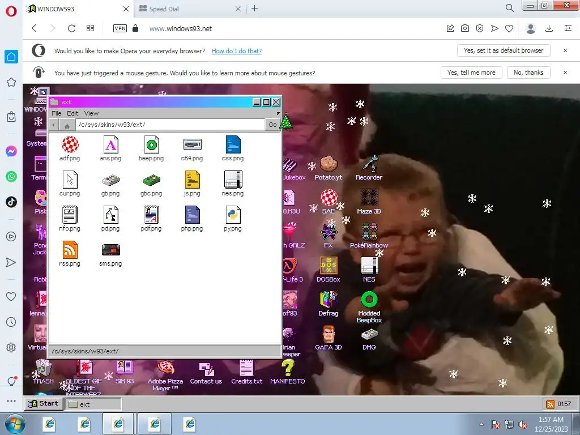The height and width of the screenshot is (435, 580).
Task: Launch the GAFA 3D desktop icon
Action: pyautogui.click(x=328, y=334)
